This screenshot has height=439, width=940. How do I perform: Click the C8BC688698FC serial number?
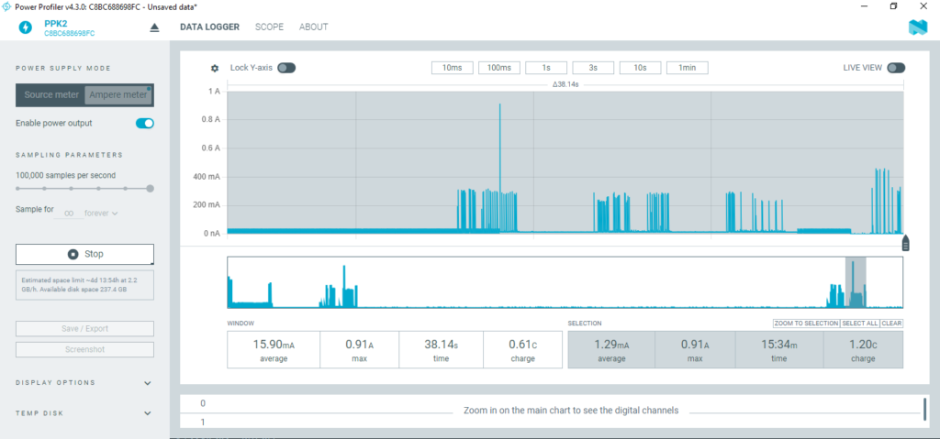(x=70, y=34)
